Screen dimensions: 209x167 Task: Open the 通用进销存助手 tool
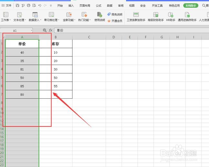[187, 17]
